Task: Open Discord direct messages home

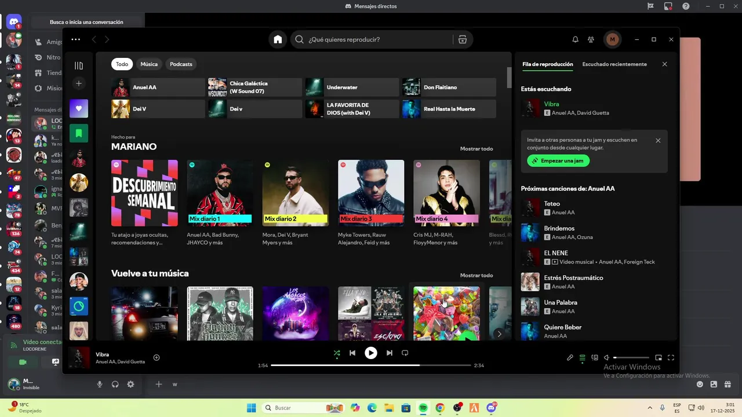Action: point(14,22)
